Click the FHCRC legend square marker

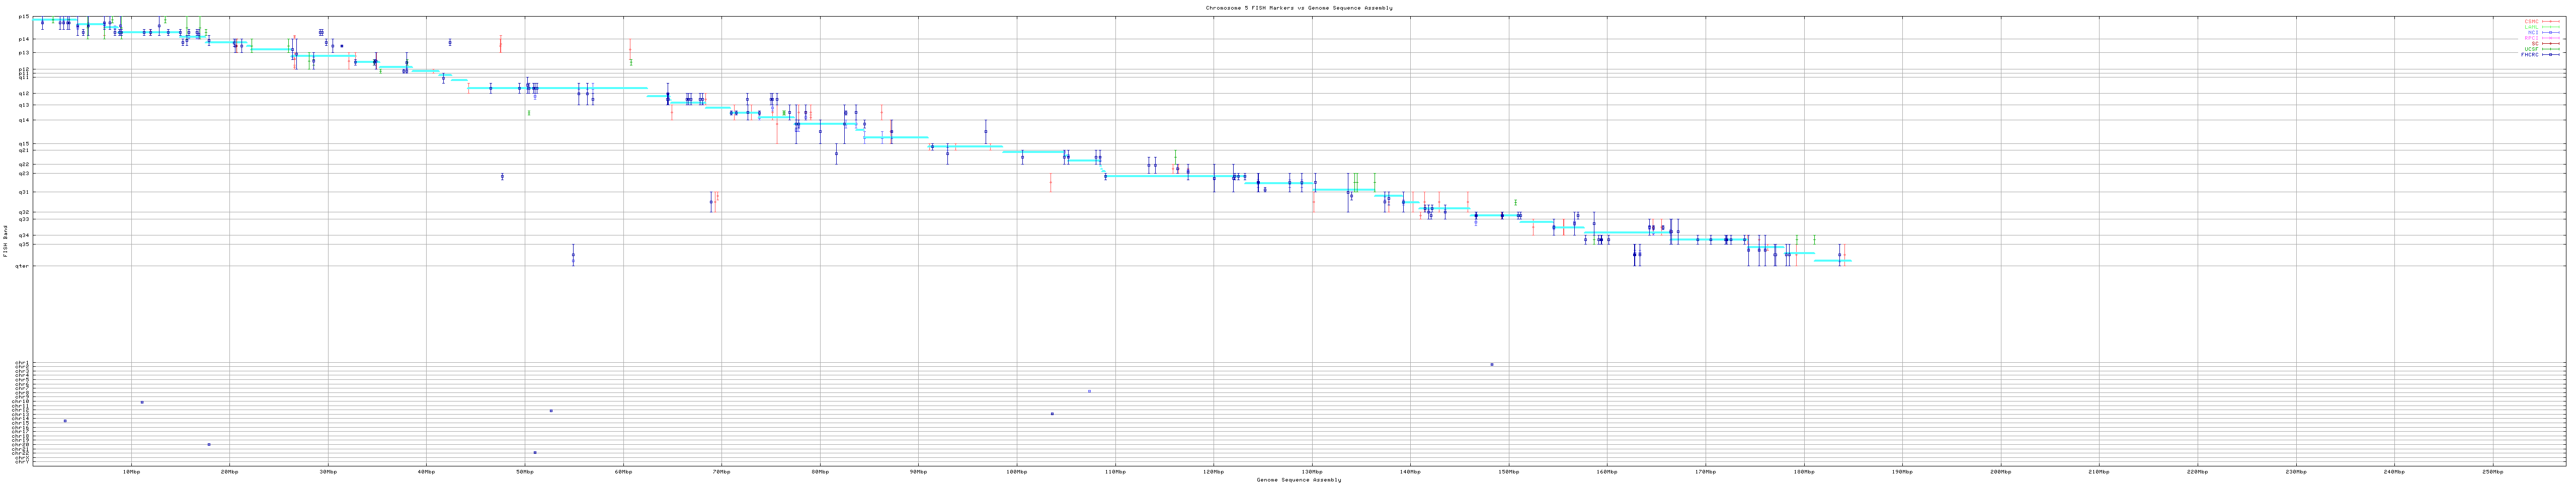click(x=2550, y=54)
